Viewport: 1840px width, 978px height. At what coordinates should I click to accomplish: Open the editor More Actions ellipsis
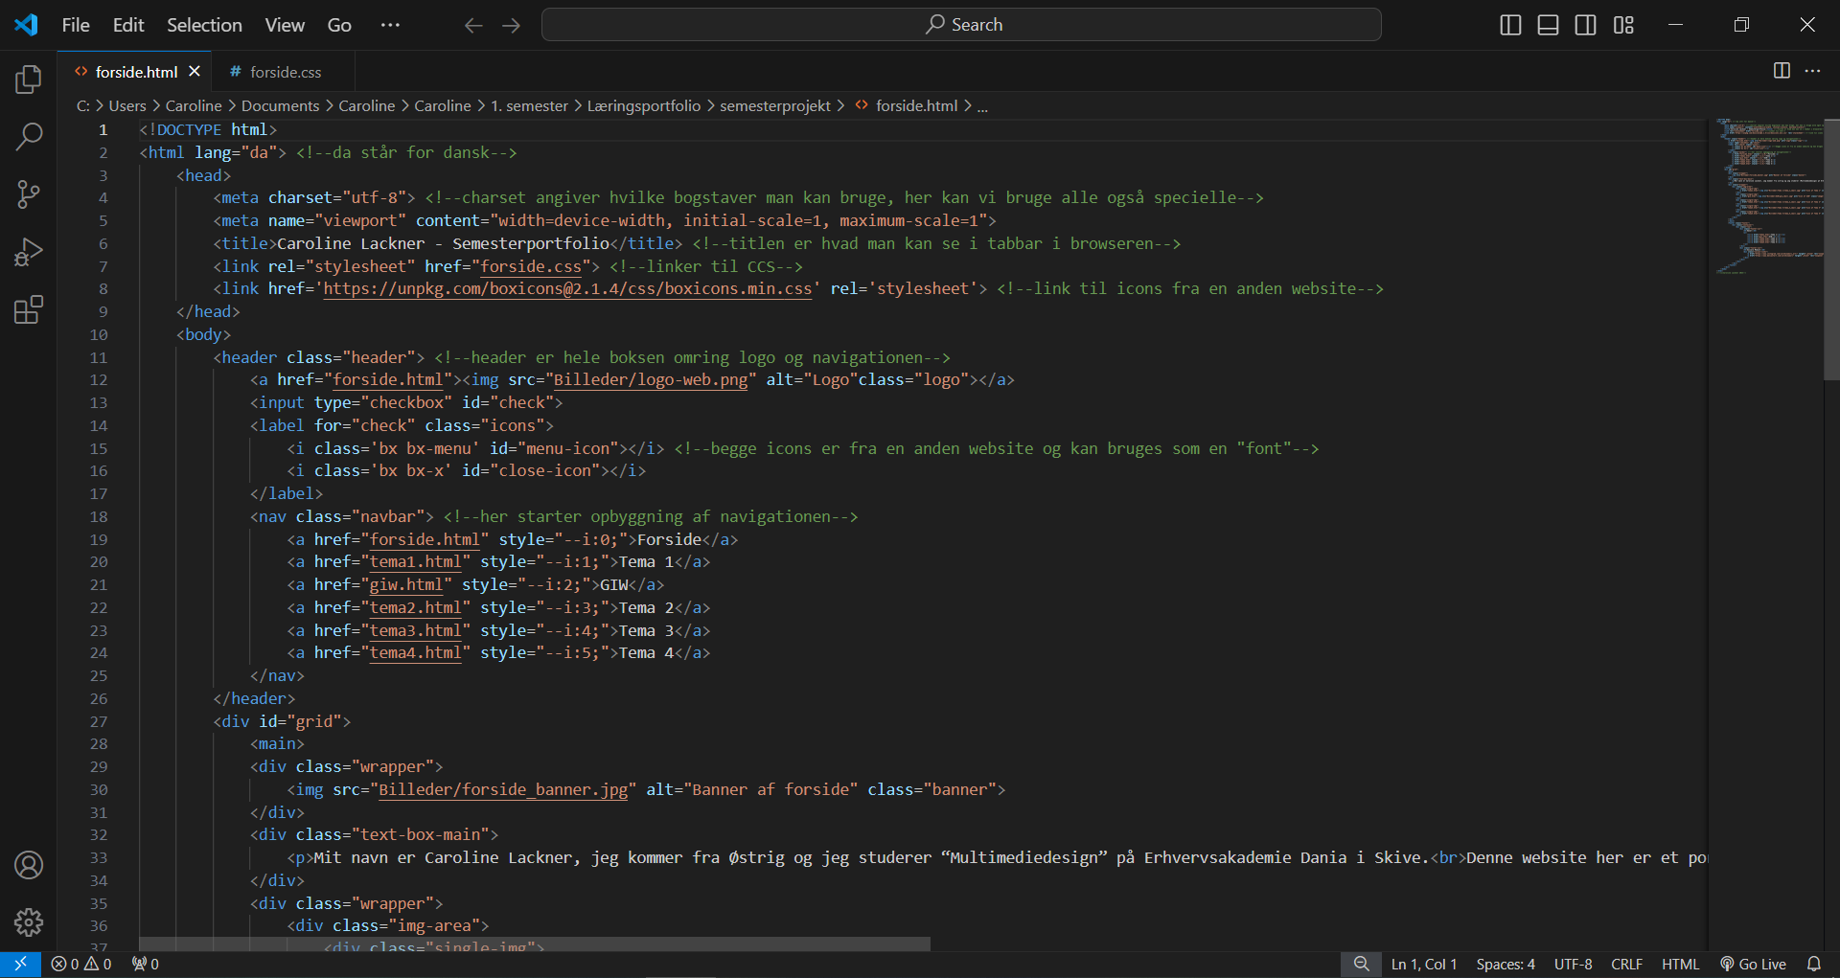pyautogui.click(x=1812, y=71)
